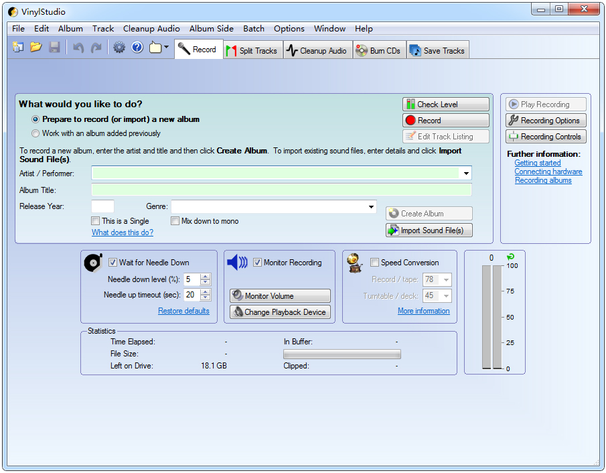The image size is (606, 473).
Task: Open the Record / tape speed dropdown
Action: tap(446, 279)
